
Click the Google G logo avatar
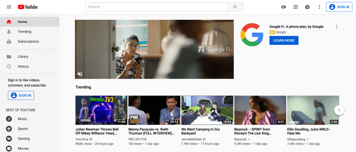(252, 34)
